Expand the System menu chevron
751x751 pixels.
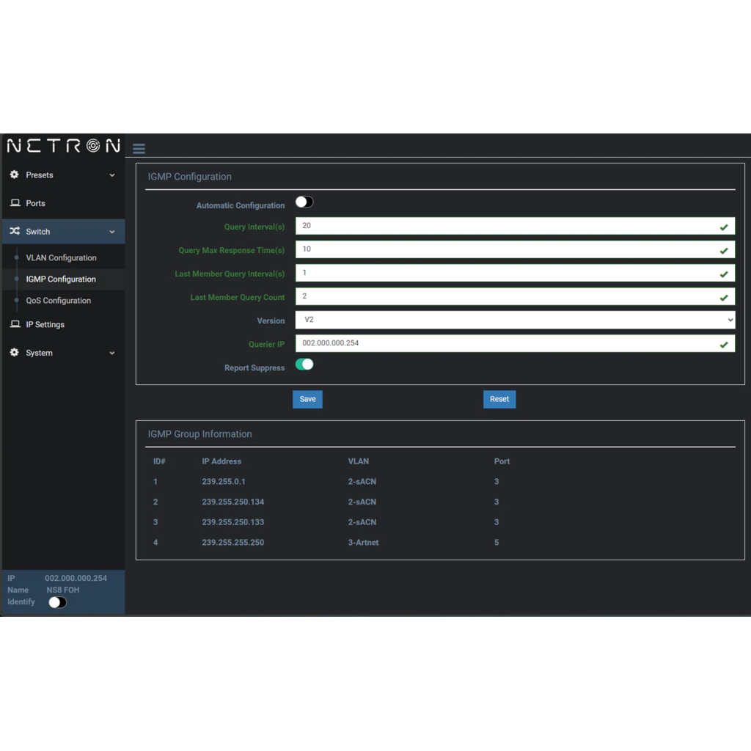point(112,353)
